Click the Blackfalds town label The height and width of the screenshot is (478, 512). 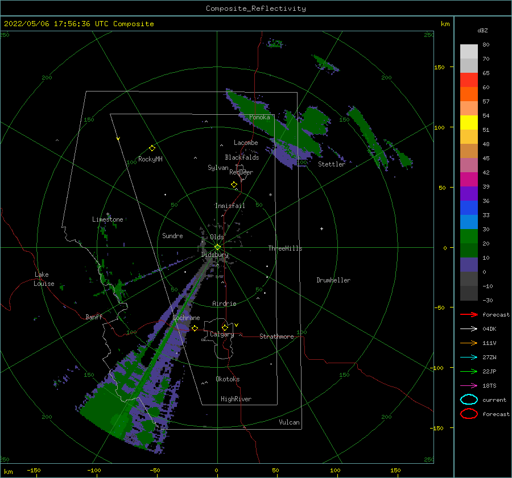[242, 157]
